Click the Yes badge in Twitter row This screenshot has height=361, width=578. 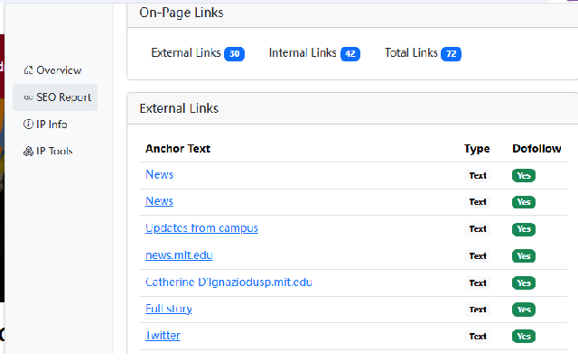coord(524,337)
